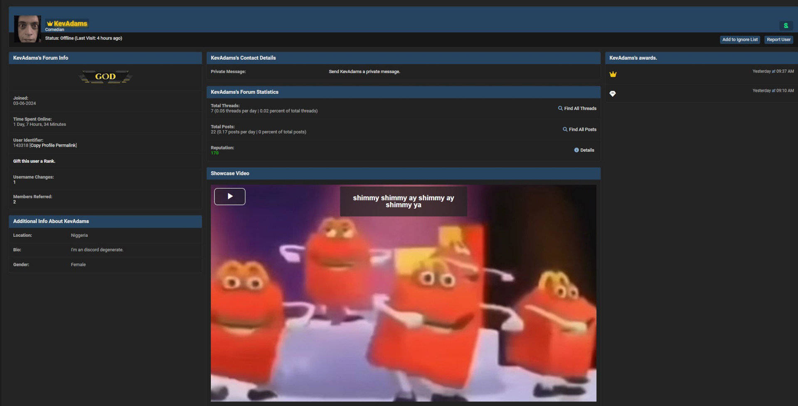Image resolution: width=798 pixels, height=406 pixels.
Task: Click the Yesterday at 09:10 AM award timestamp
Action: pyautogui.click(x=773, y=91)
